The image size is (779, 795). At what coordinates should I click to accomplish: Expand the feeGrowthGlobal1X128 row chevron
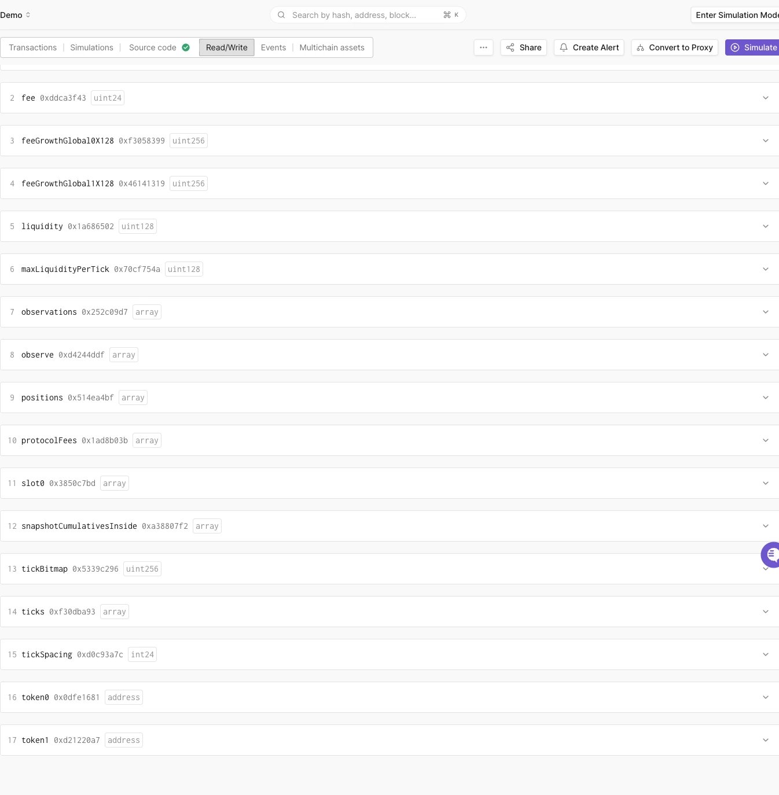766,183
